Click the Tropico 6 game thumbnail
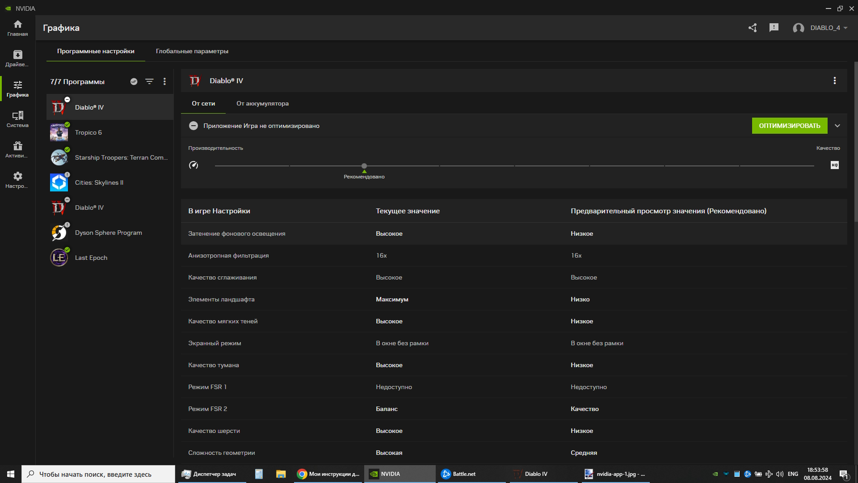The image size is (858, 483). tap(59, 132)
